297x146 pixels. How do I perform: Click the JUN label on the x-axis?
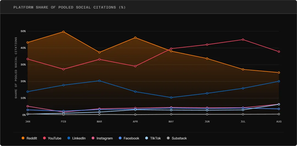(x=207, y=122)
